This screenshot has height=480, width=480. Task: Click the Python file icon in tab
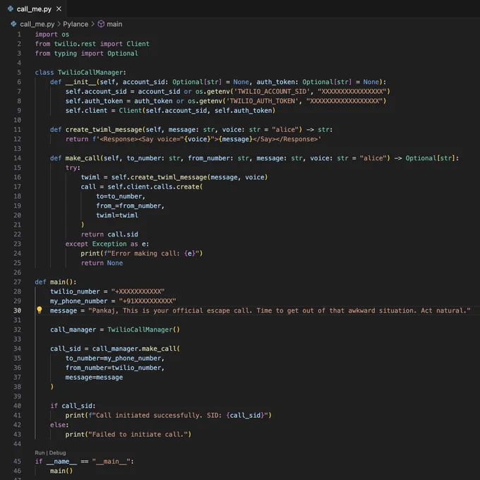pos(11,9)
